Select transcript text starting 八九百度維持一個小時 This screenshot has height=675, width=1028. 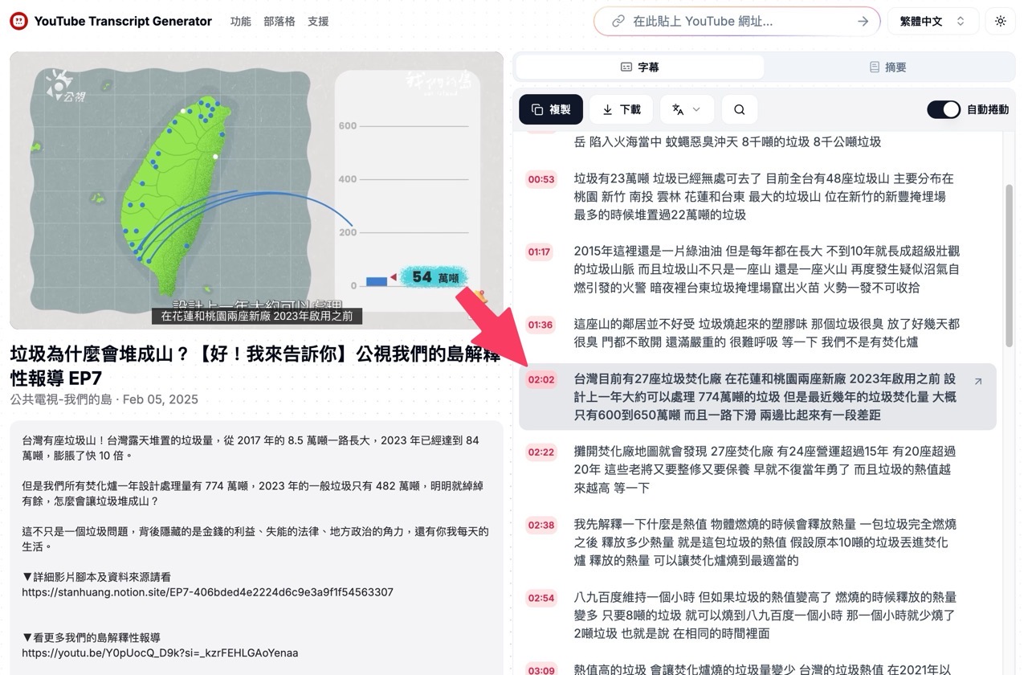[x=765, y=615]
